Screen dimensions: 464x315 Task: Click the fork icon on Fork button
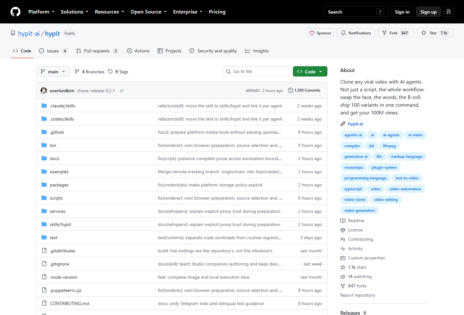click(x=384, y=33)
